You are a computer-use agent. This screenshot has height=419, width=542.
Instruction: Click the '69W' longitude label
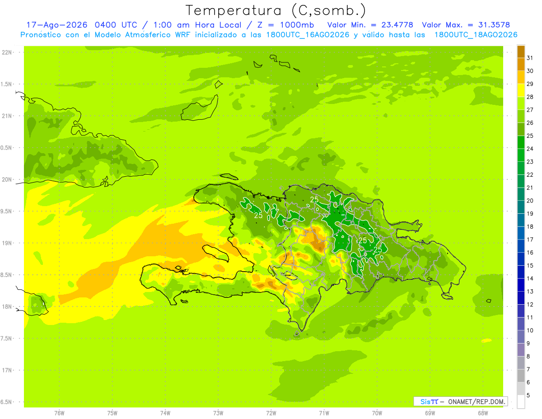pyautogui.click(x=430, y=413)
